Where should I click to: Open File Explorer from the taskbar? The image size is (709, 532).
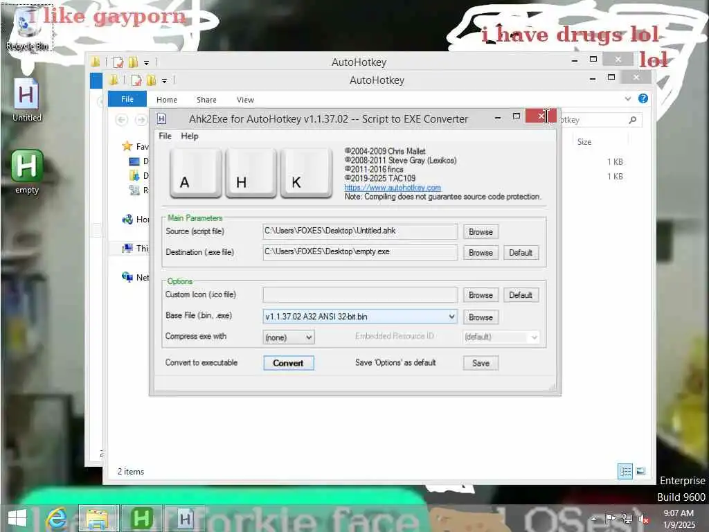coord(98,518)
